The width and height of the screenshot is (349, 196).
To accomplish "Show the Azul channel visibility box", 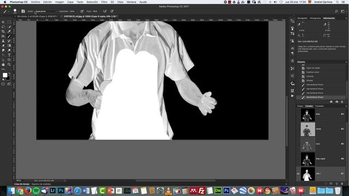I will (x=298, y=144).
